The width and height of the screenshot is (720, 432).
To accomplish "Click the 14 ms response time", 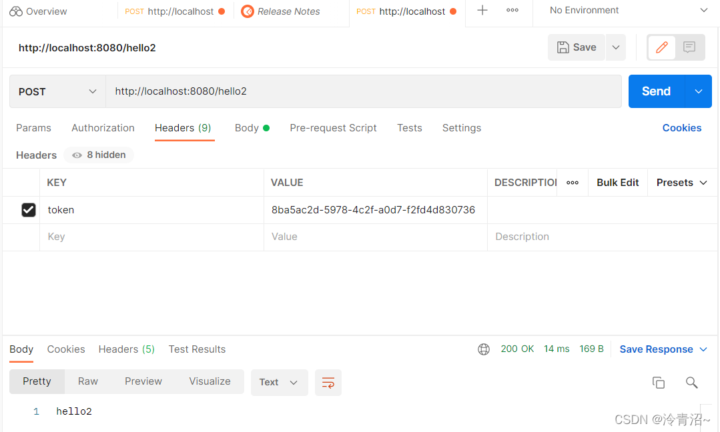I will [x=557, y=349].
